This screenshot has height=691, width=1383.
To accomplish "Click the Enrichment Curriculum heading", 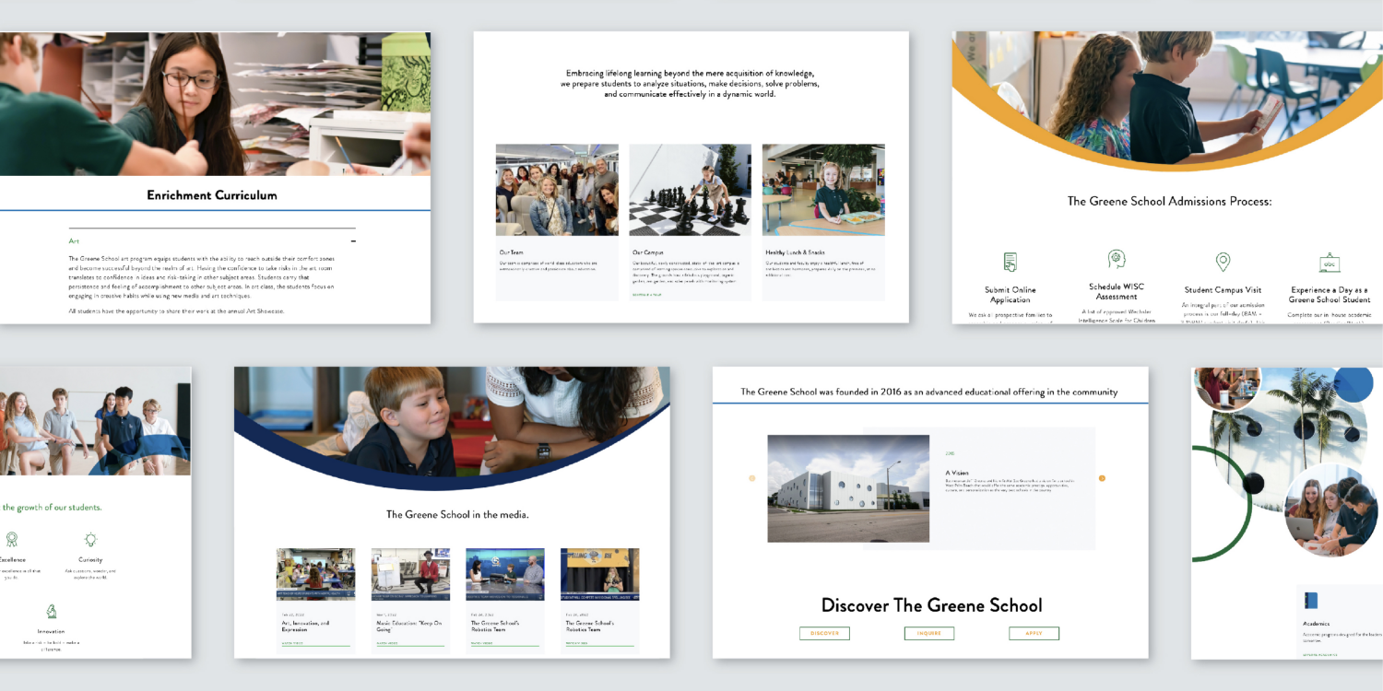I will pos(212,195).
